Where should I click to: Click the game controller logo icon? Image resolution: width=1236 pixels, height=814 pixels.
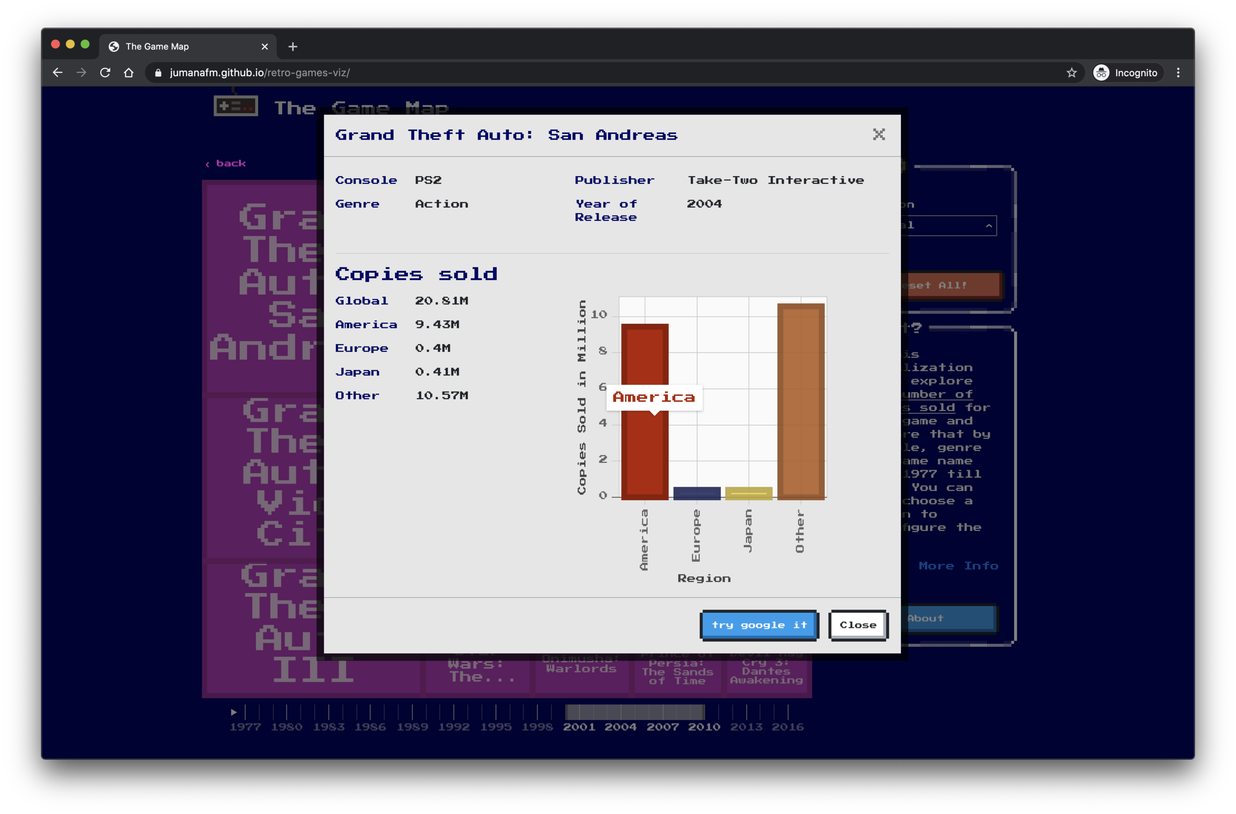click(x=236, y=105)
